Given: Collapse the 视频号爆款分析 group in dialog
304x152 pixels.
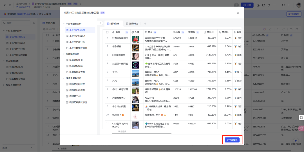Looking at the screenshot, I should click(64, 78).
